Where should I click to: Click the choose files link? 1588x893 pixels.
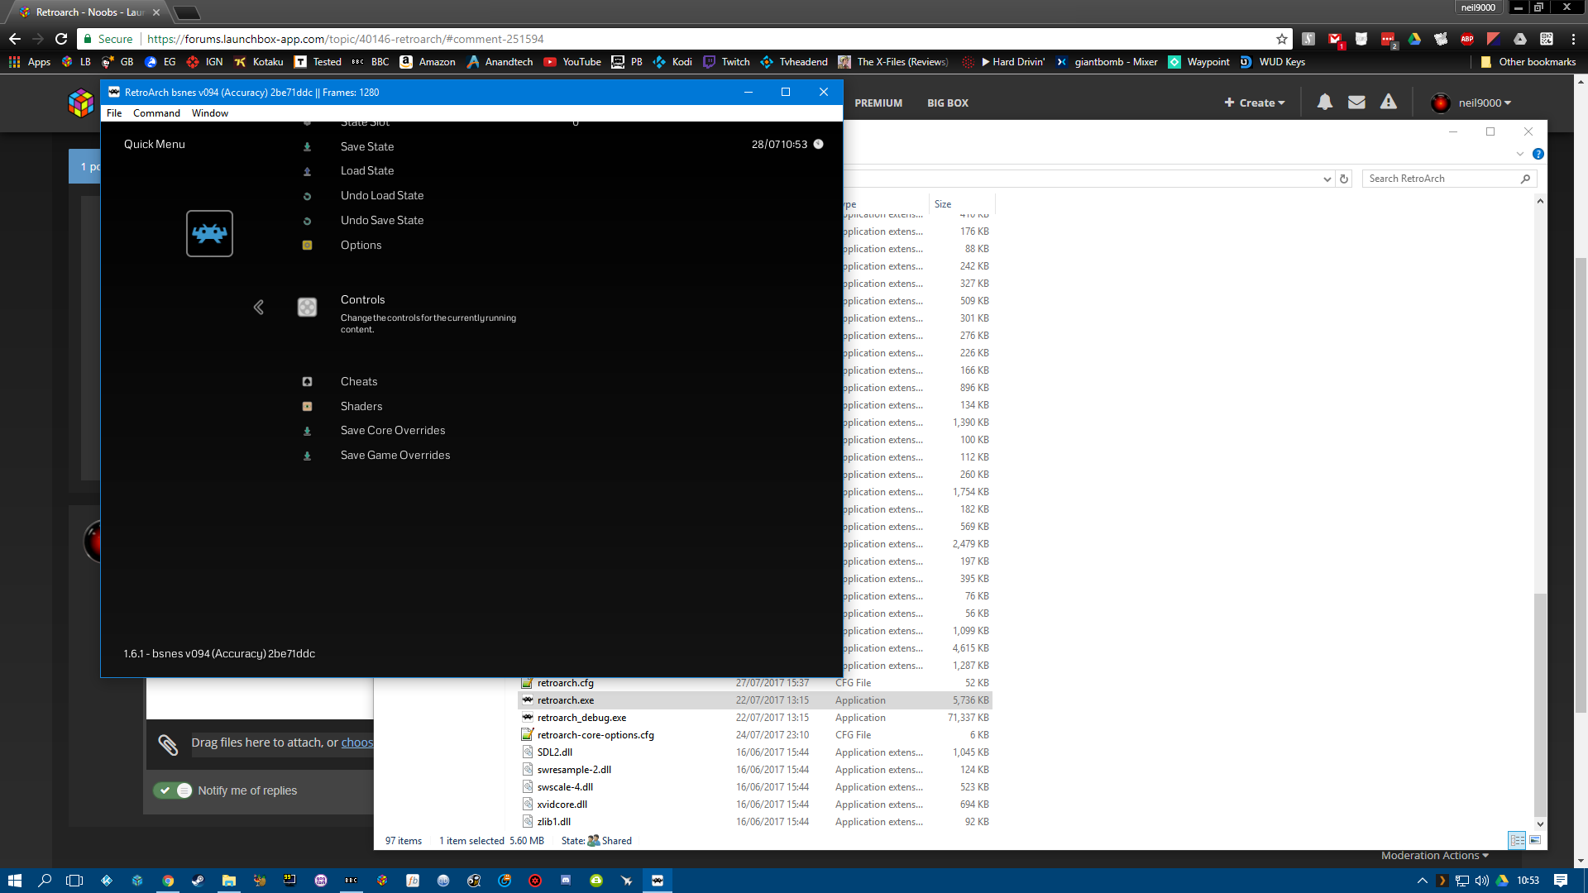coord(357,743)
